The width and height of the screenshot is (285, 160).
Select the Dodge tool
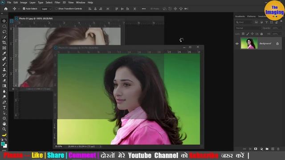click(x=4, y=97)
